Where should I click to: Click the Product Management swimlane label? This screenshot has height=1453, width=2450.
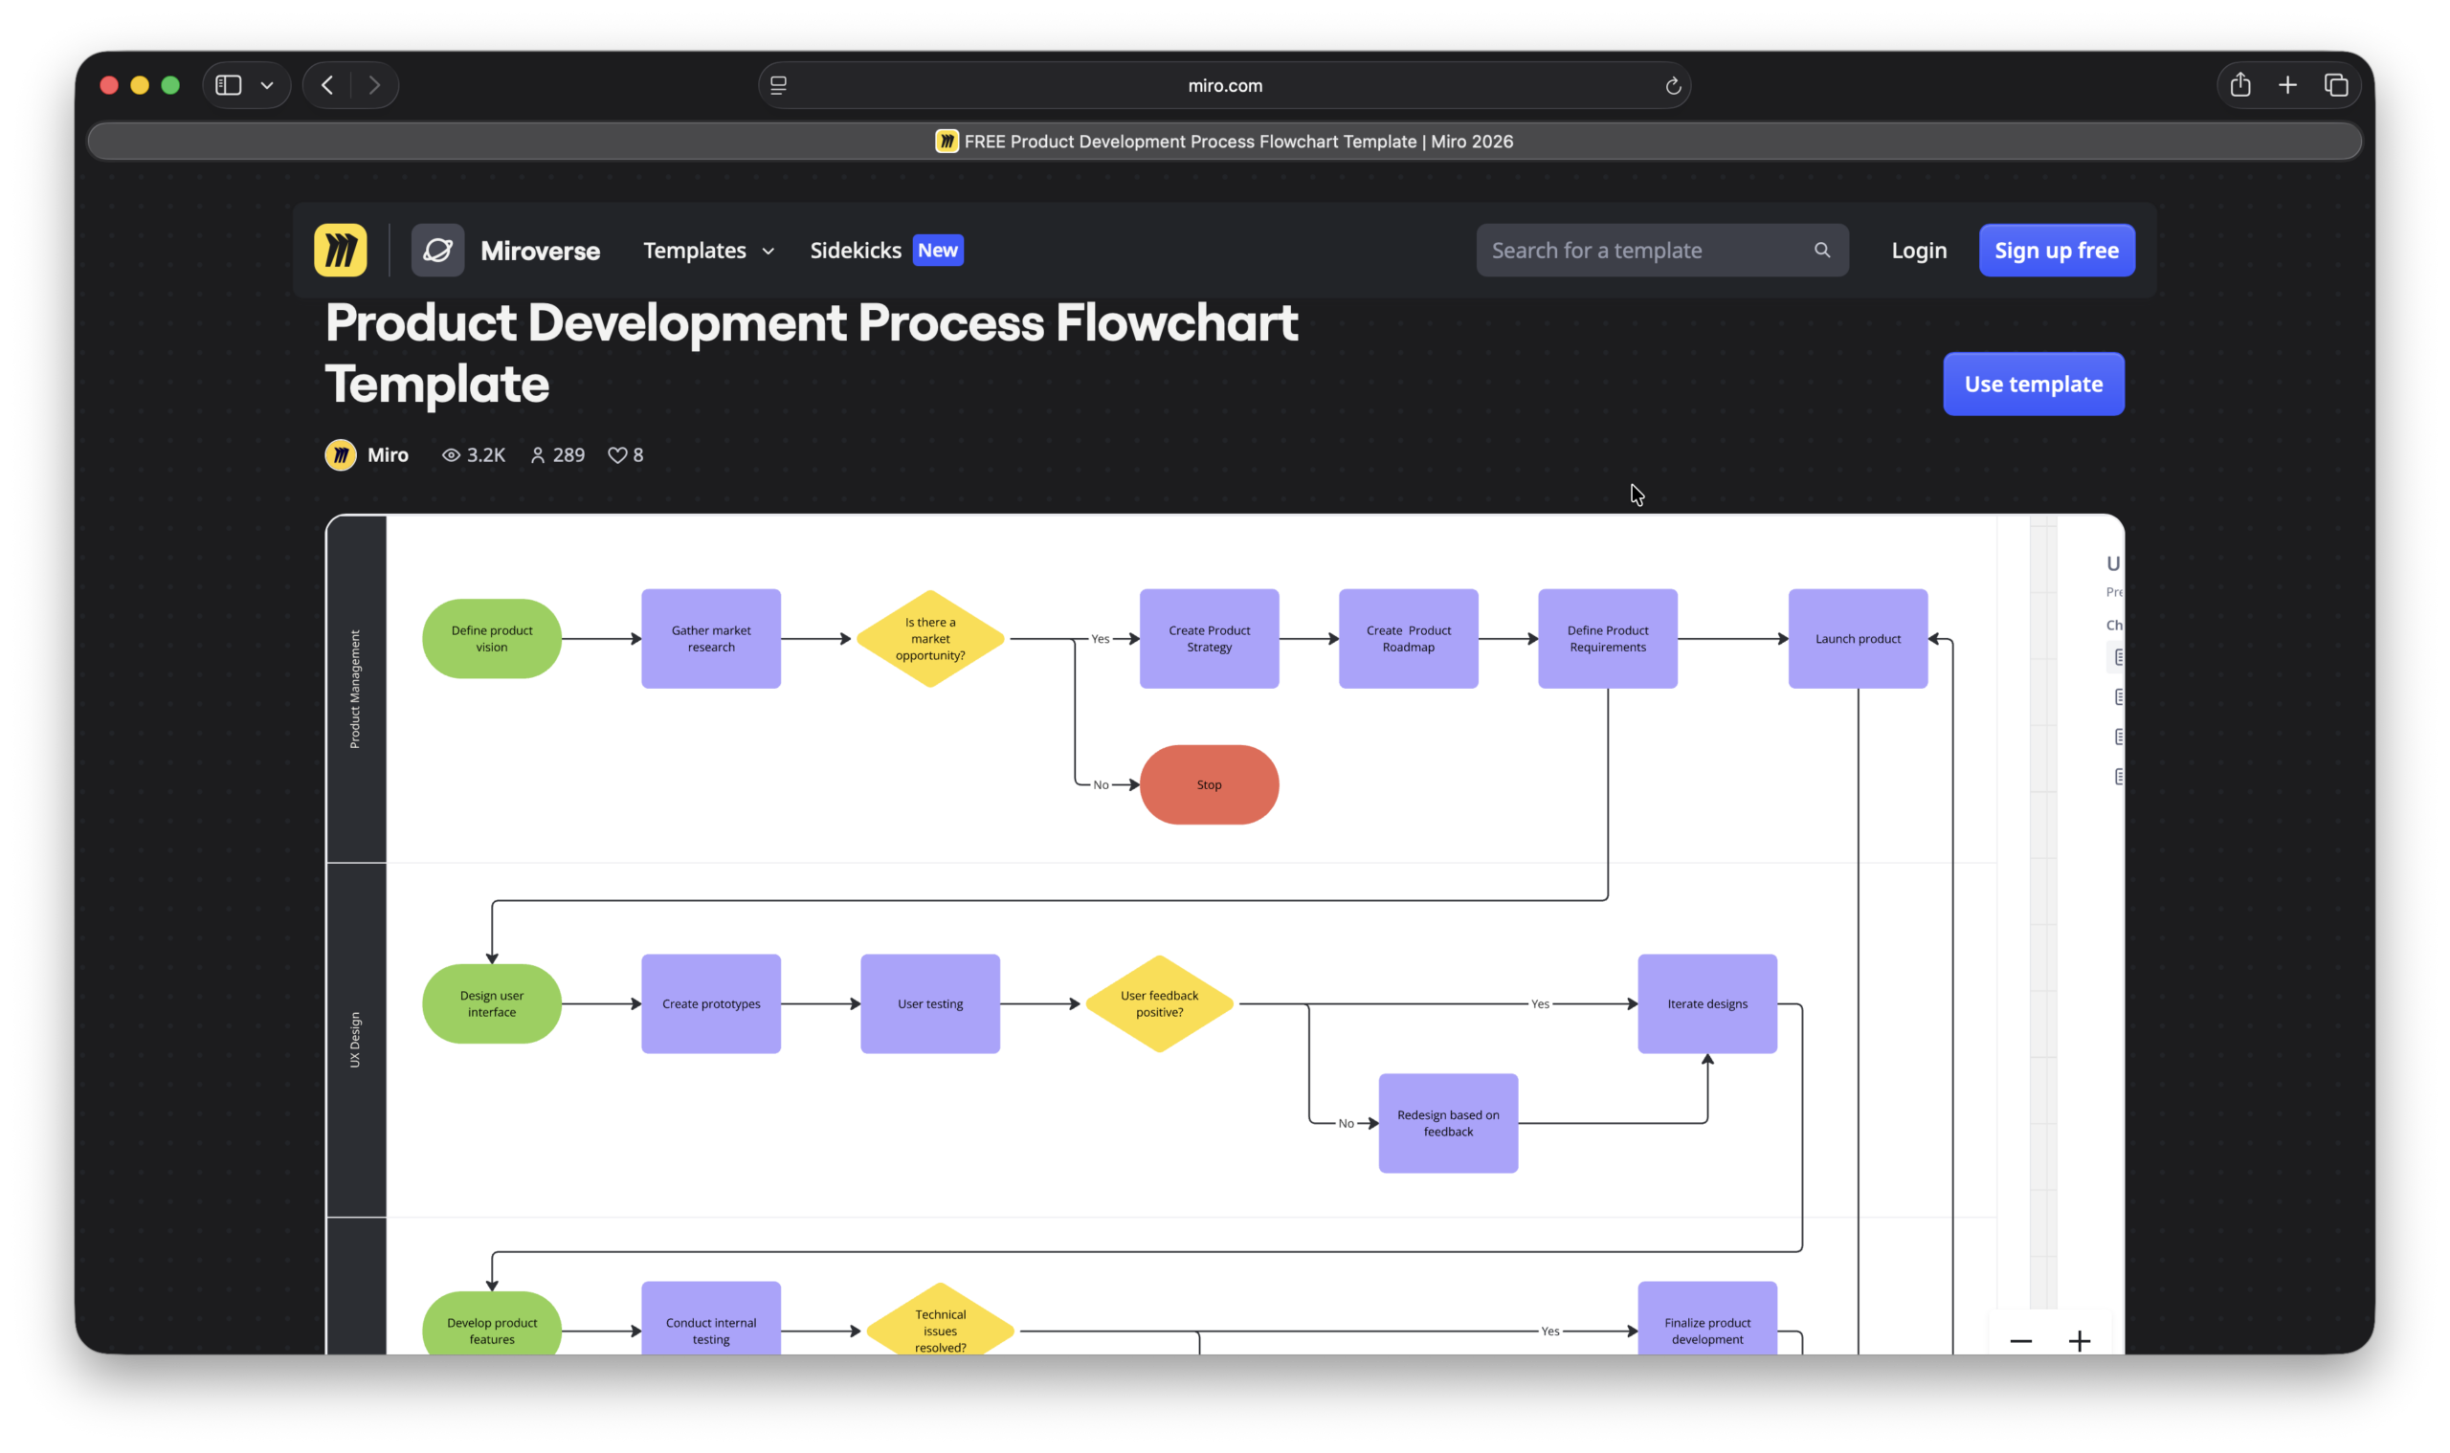coord(355,690)
